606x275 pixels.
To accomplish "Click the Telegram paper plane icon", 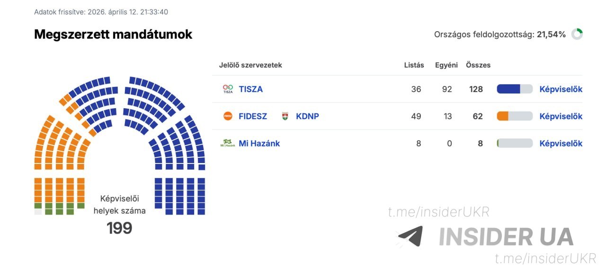I will coord(410,236).
